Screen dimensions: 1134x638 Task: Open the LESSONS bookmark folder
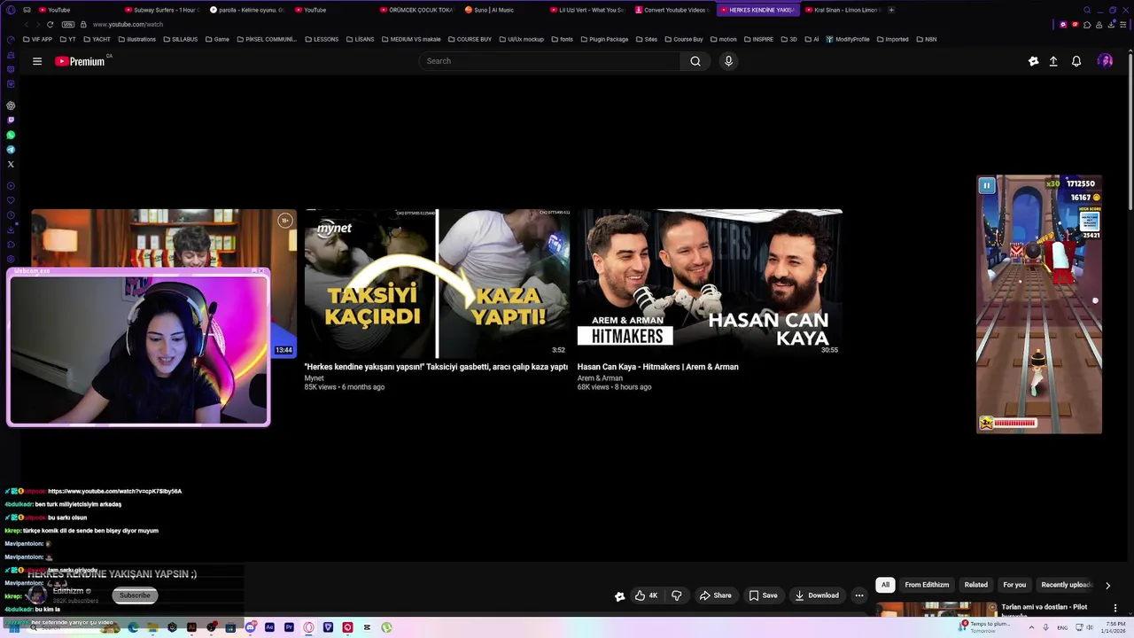click(322, 39)
